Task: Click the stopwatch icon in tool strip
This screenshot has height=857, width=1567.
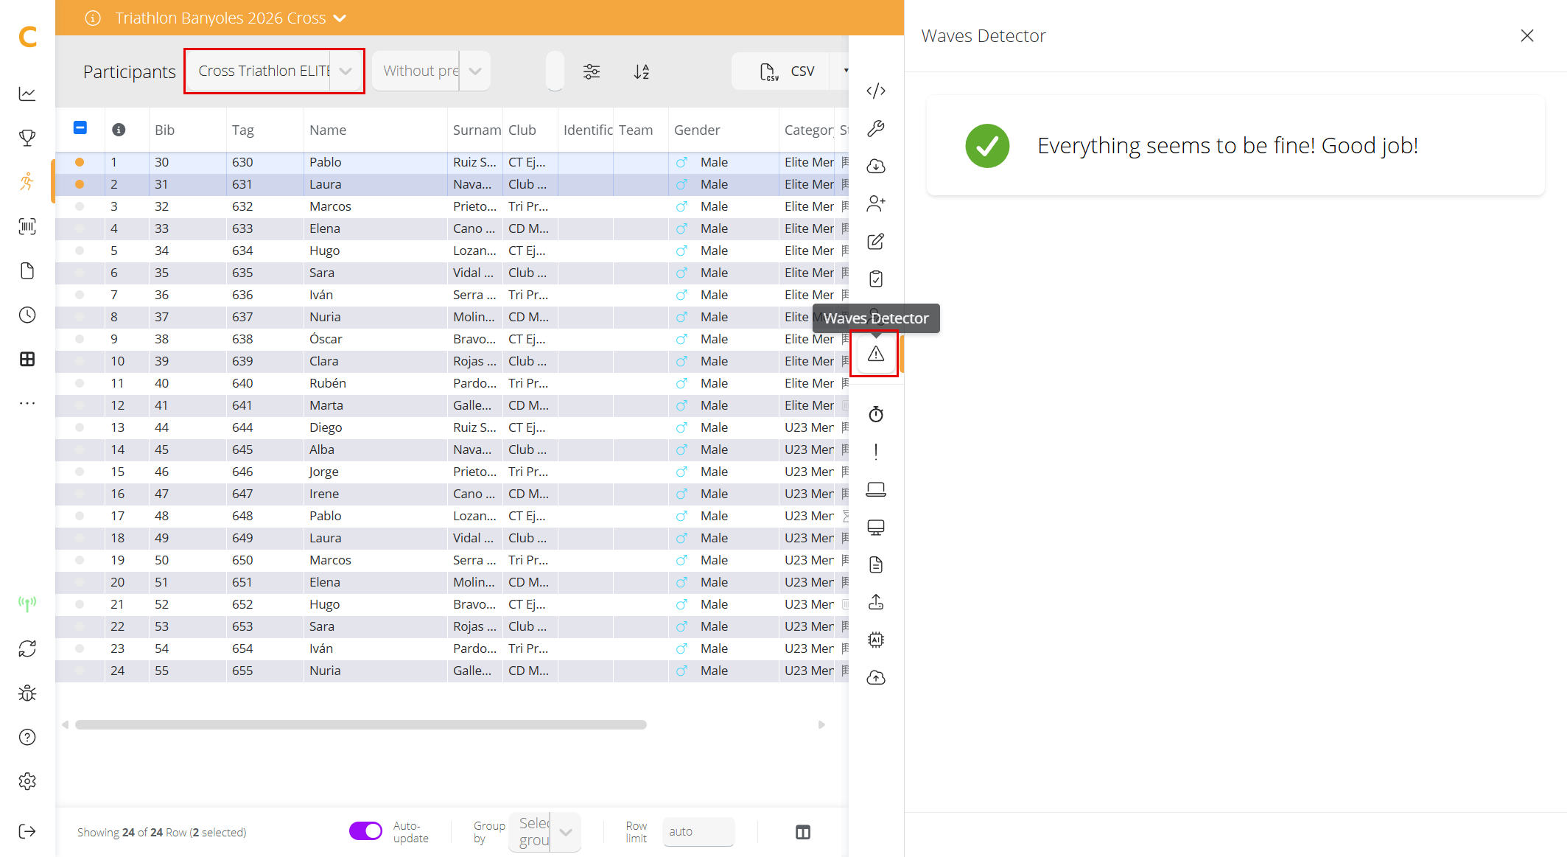Action: [876, 414]
